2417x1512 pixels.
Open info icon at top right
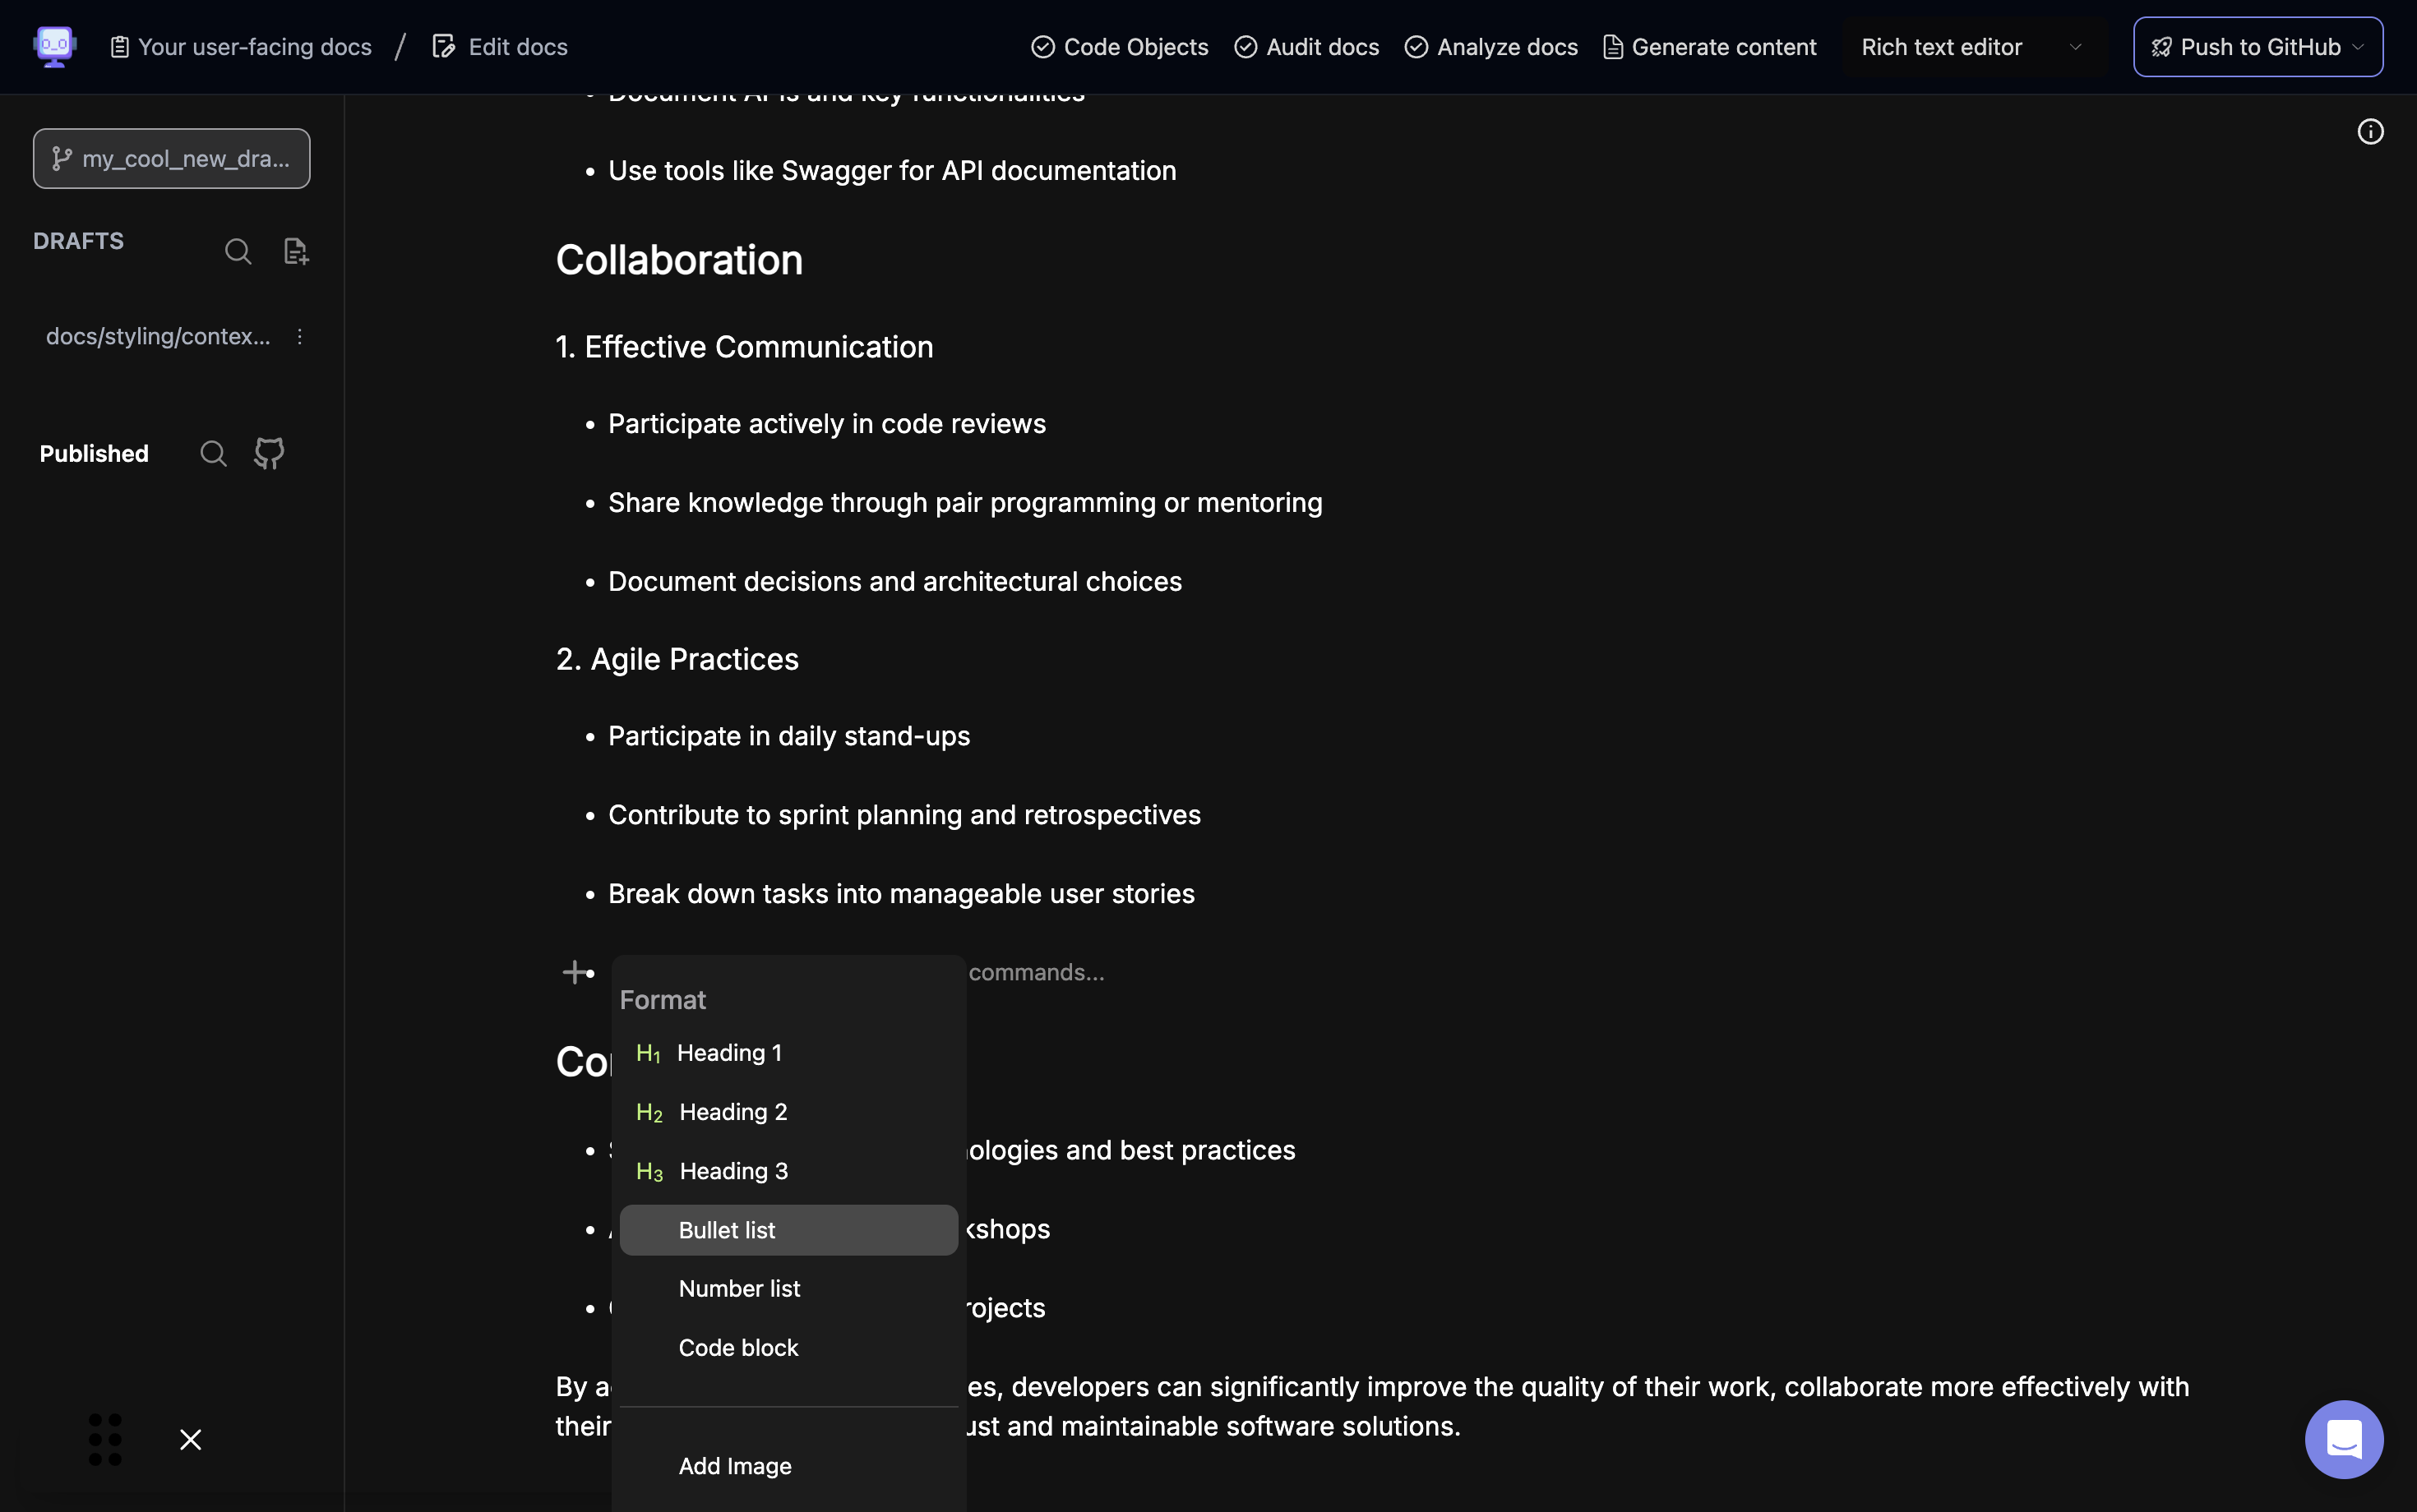coord(2370,132)
